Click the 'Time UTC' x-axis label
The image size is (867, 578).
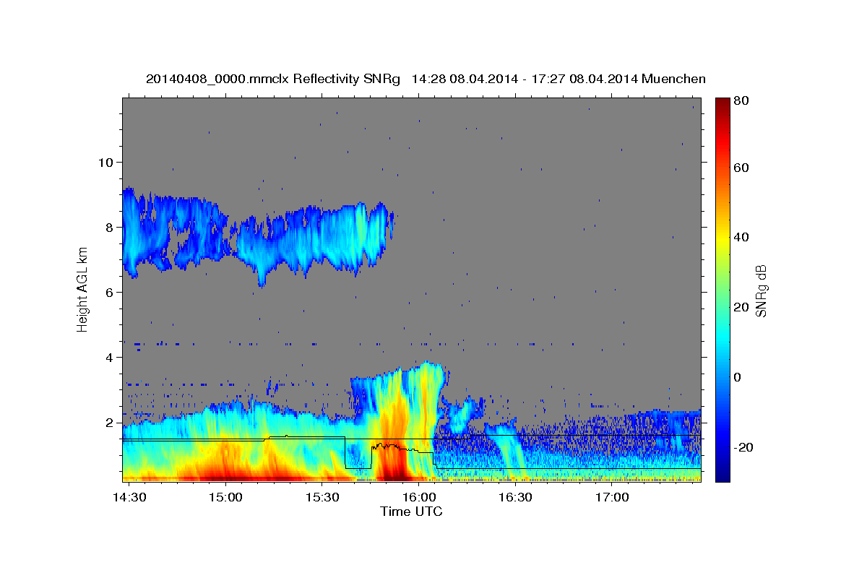(x=411, y=512)
